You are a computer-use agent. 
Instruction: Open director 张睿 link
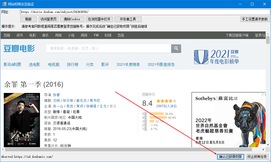[x=56, y=95]
